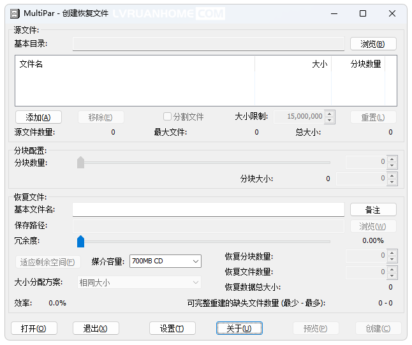Viewport: 412px width, 345px height.
Task: Click the 分块数量 slider thumb
Action: click(x=80, y=163)
